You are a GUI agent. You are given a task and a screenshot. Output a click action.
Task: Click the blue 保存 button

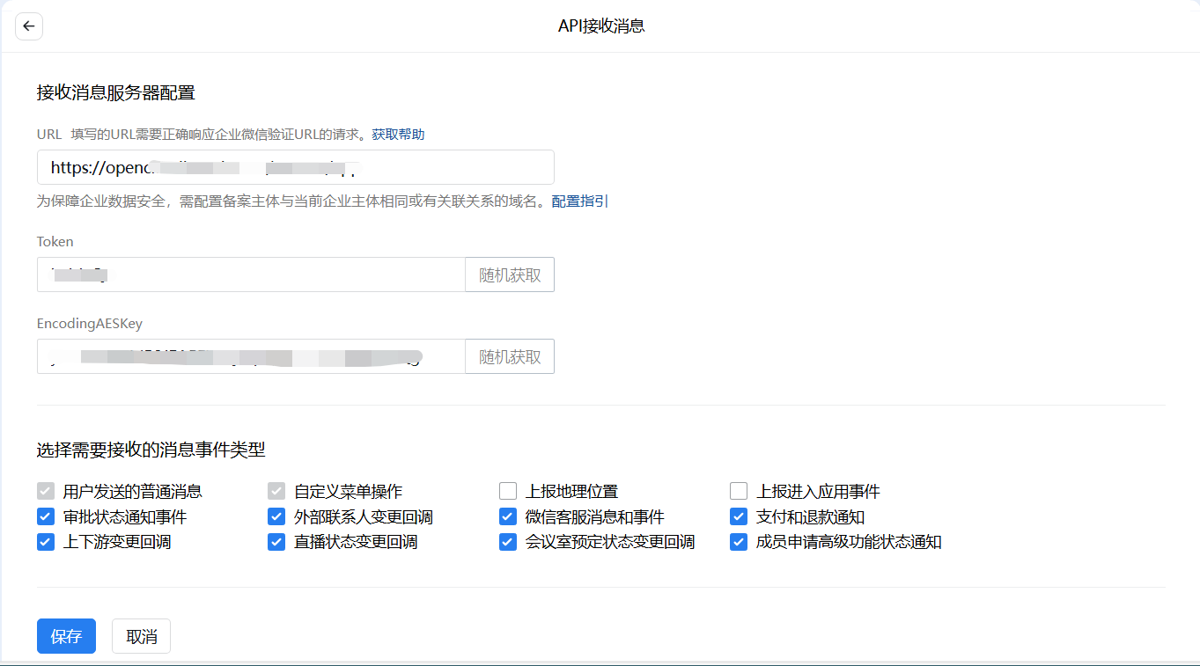pos(66,636)
